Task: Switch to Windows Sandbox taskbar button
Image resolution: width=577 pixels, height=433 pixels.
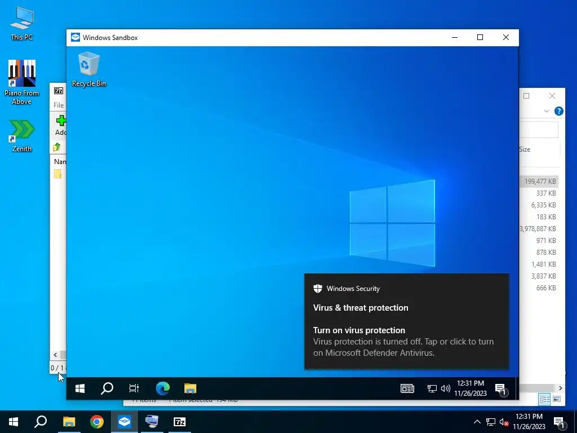Action: [x=125, y=422]
